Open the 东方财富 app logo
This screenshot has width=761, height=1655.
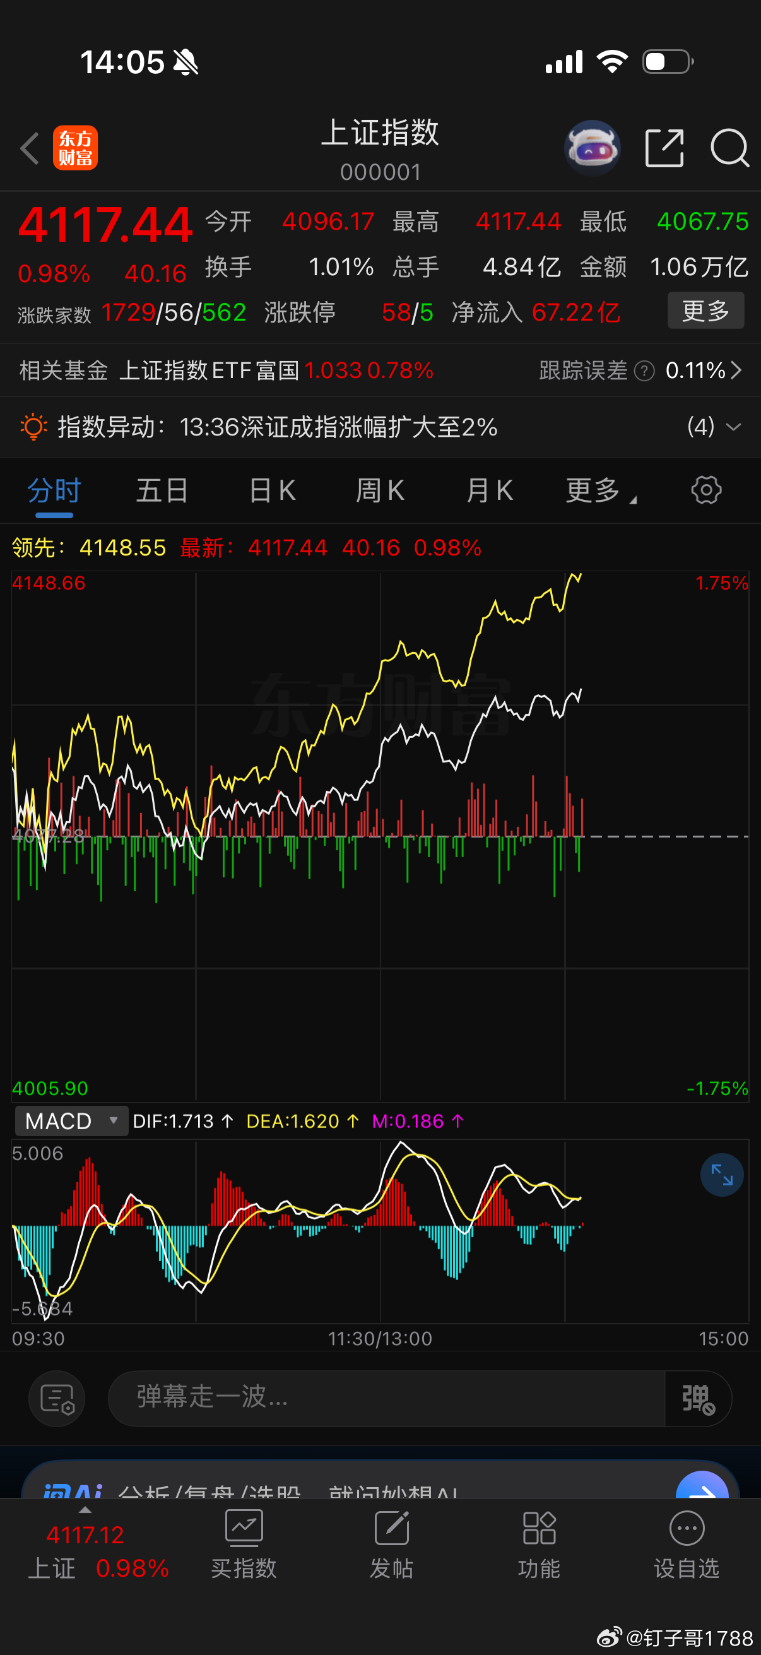tap(75, 148)
